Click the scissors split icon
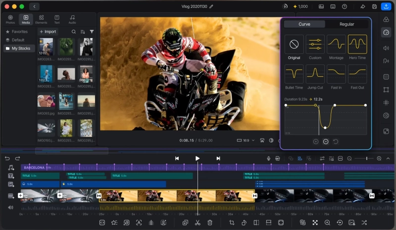Screen dimensions: 396x230 (x=198, y=223)
